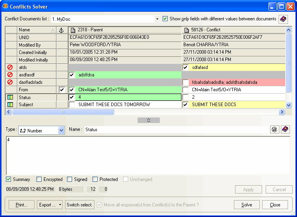Check the Protected checkbox
This screenshot has width=297, height=217.
pyautogui.click(x=95, y=179)
